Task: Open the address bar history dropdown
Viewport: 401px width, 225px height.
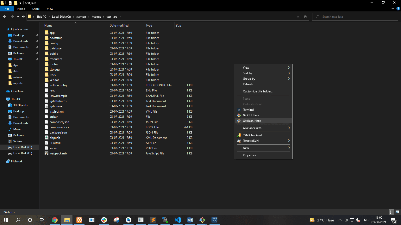Action: (298, 17)
